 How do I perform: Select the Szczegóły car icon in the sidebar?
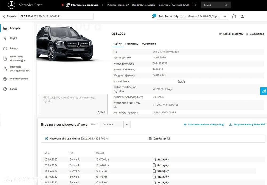pyautogui.click(x=5, y=28)
